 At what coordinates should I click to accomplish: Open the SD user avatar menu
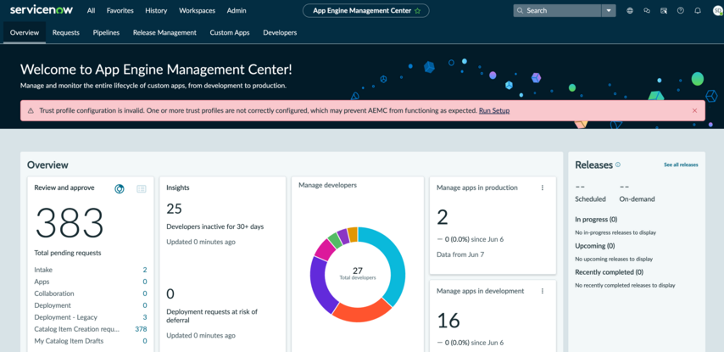click(717, 11)
